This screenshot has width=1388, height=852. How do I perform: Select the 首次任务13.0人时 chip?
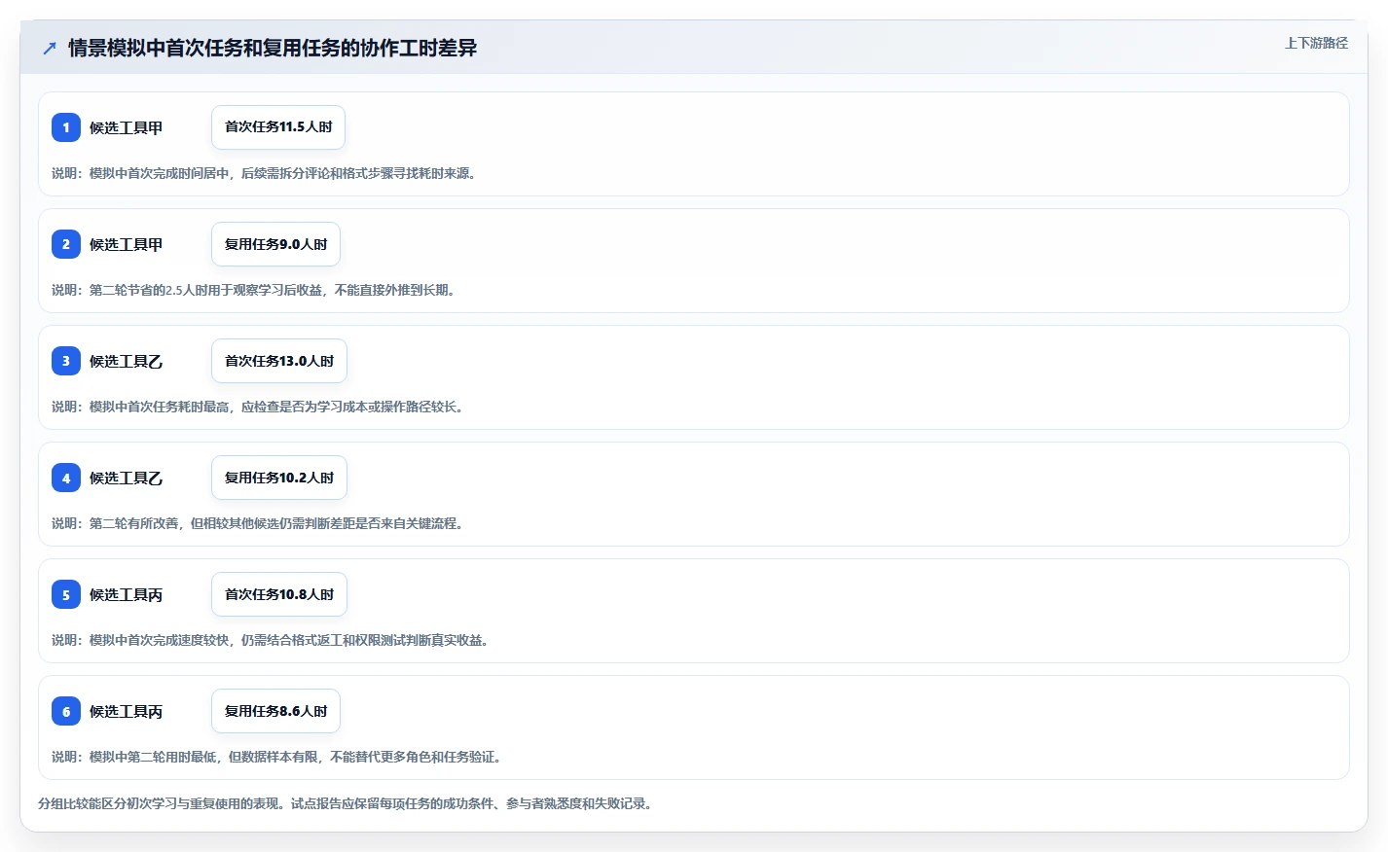coord(279,361)
